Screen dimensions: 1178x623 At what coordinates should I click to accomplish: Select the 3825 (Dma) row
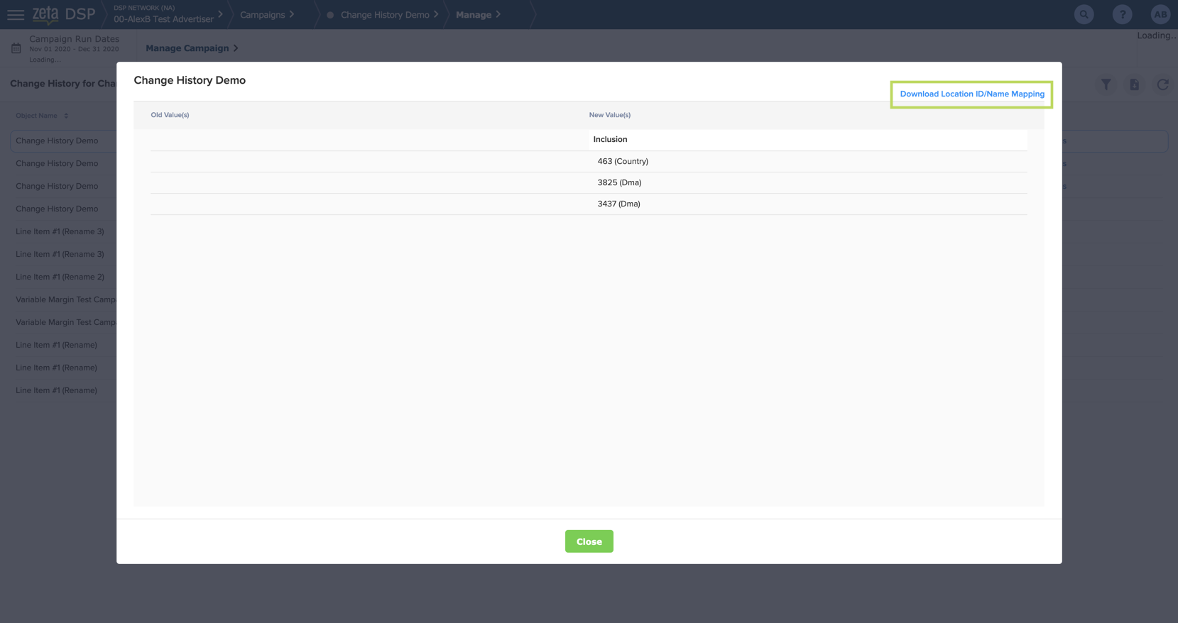[618, 182]
